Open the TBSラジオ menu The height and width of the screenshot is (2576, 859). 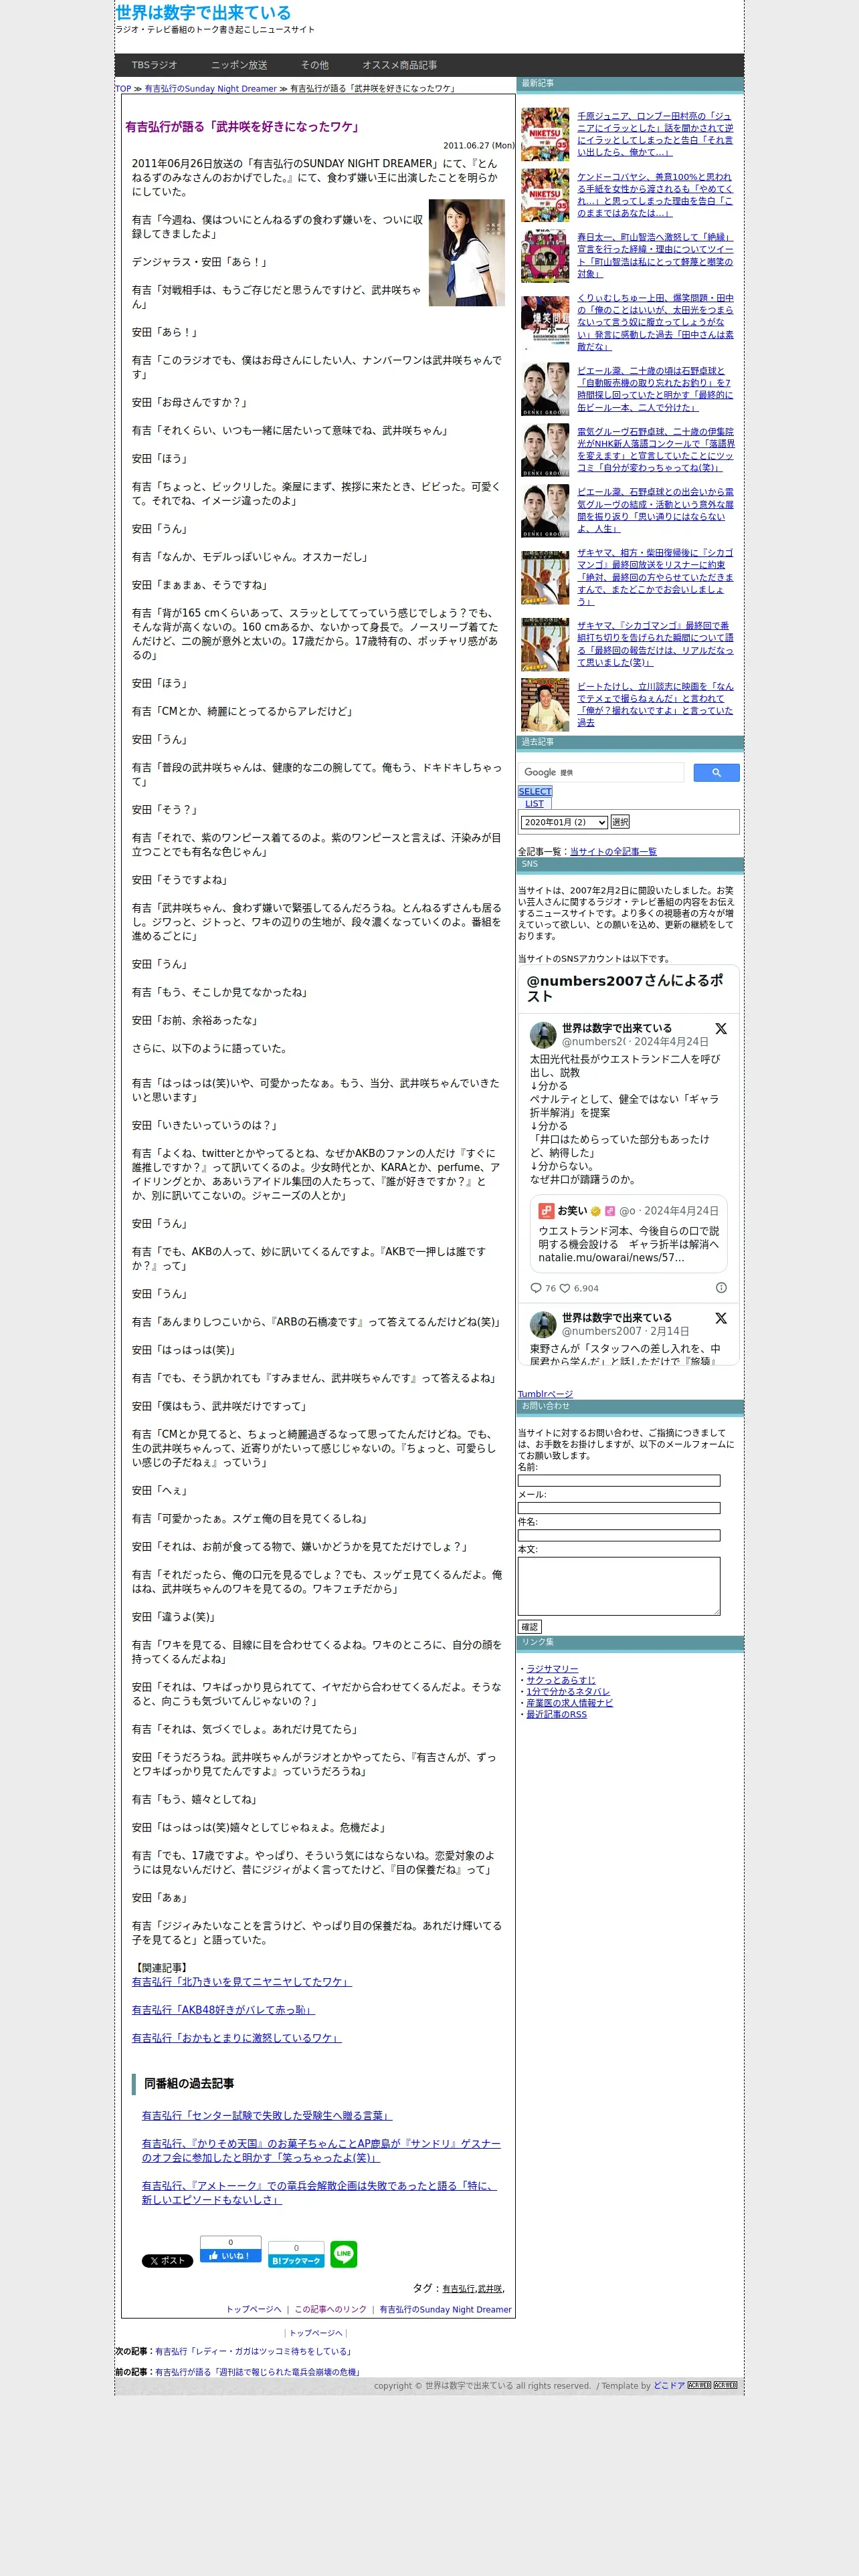click(154, 65)
